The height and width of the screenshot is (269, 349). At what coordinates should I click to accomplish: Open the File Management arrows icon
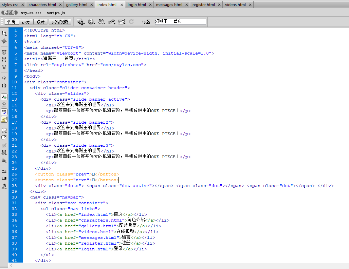pos(102,22)
